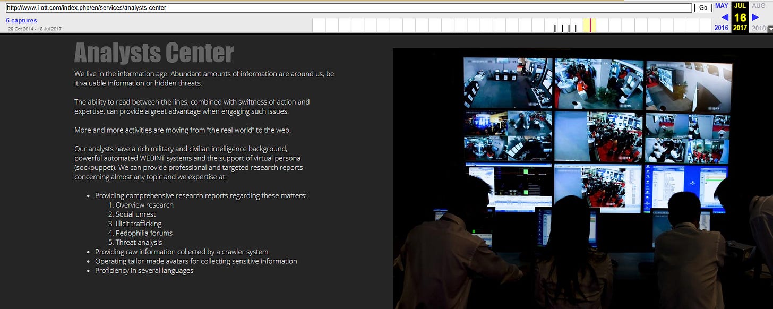Screen dimensions: 773x309
Task: Click "Providing raw information collected by a crawler system"
Action: pos(182,252)
